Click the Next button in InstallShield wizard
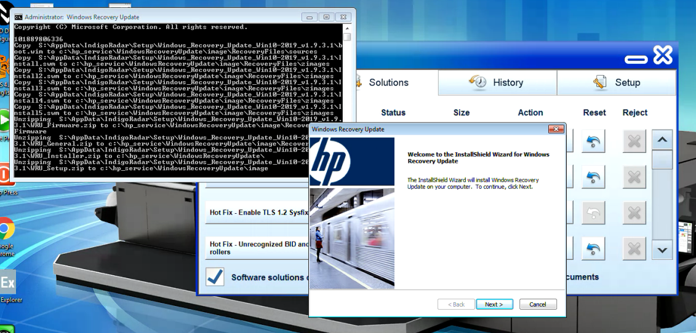 coord(492,304)
